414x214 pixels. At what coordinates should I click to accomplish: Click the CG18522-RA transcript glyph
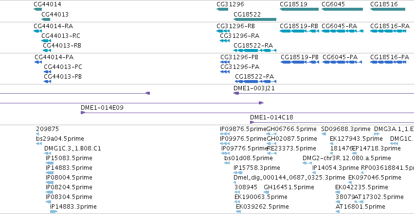(255, 50)
